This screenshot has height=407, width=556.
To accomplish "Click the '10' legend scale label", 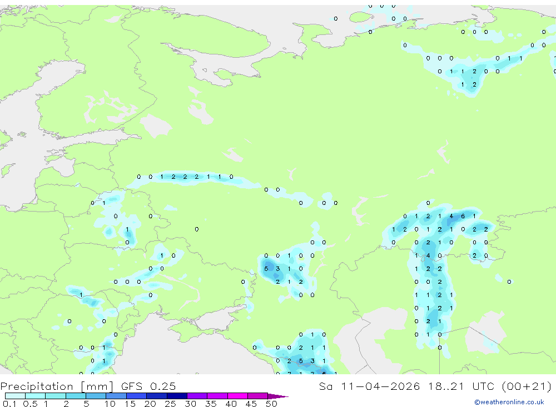I will point(110,404).
